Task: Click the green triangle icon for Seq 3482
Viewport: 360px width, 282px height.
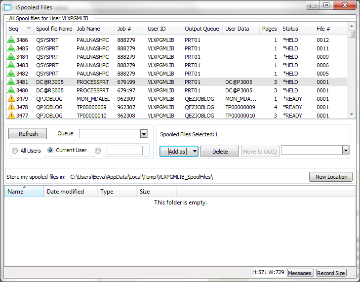Action: coord(11,74)
